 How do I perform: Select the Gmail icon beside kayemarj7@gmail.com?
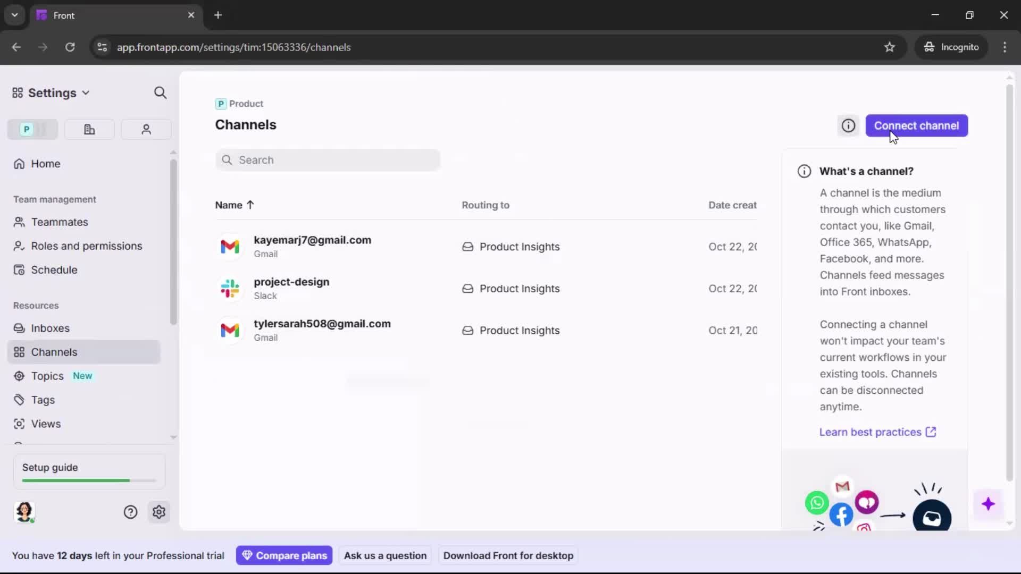pyautogui.click(x=230, y=247)
